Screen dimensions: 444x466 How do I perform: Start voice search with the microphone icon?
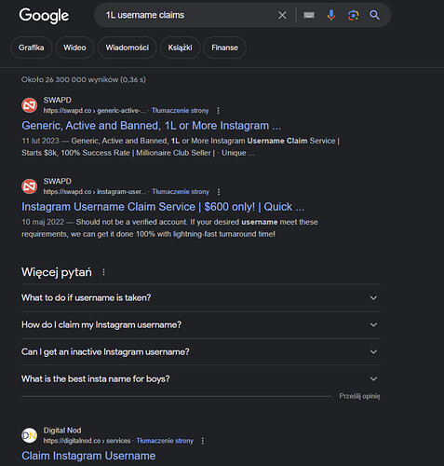tap(331, 15)
